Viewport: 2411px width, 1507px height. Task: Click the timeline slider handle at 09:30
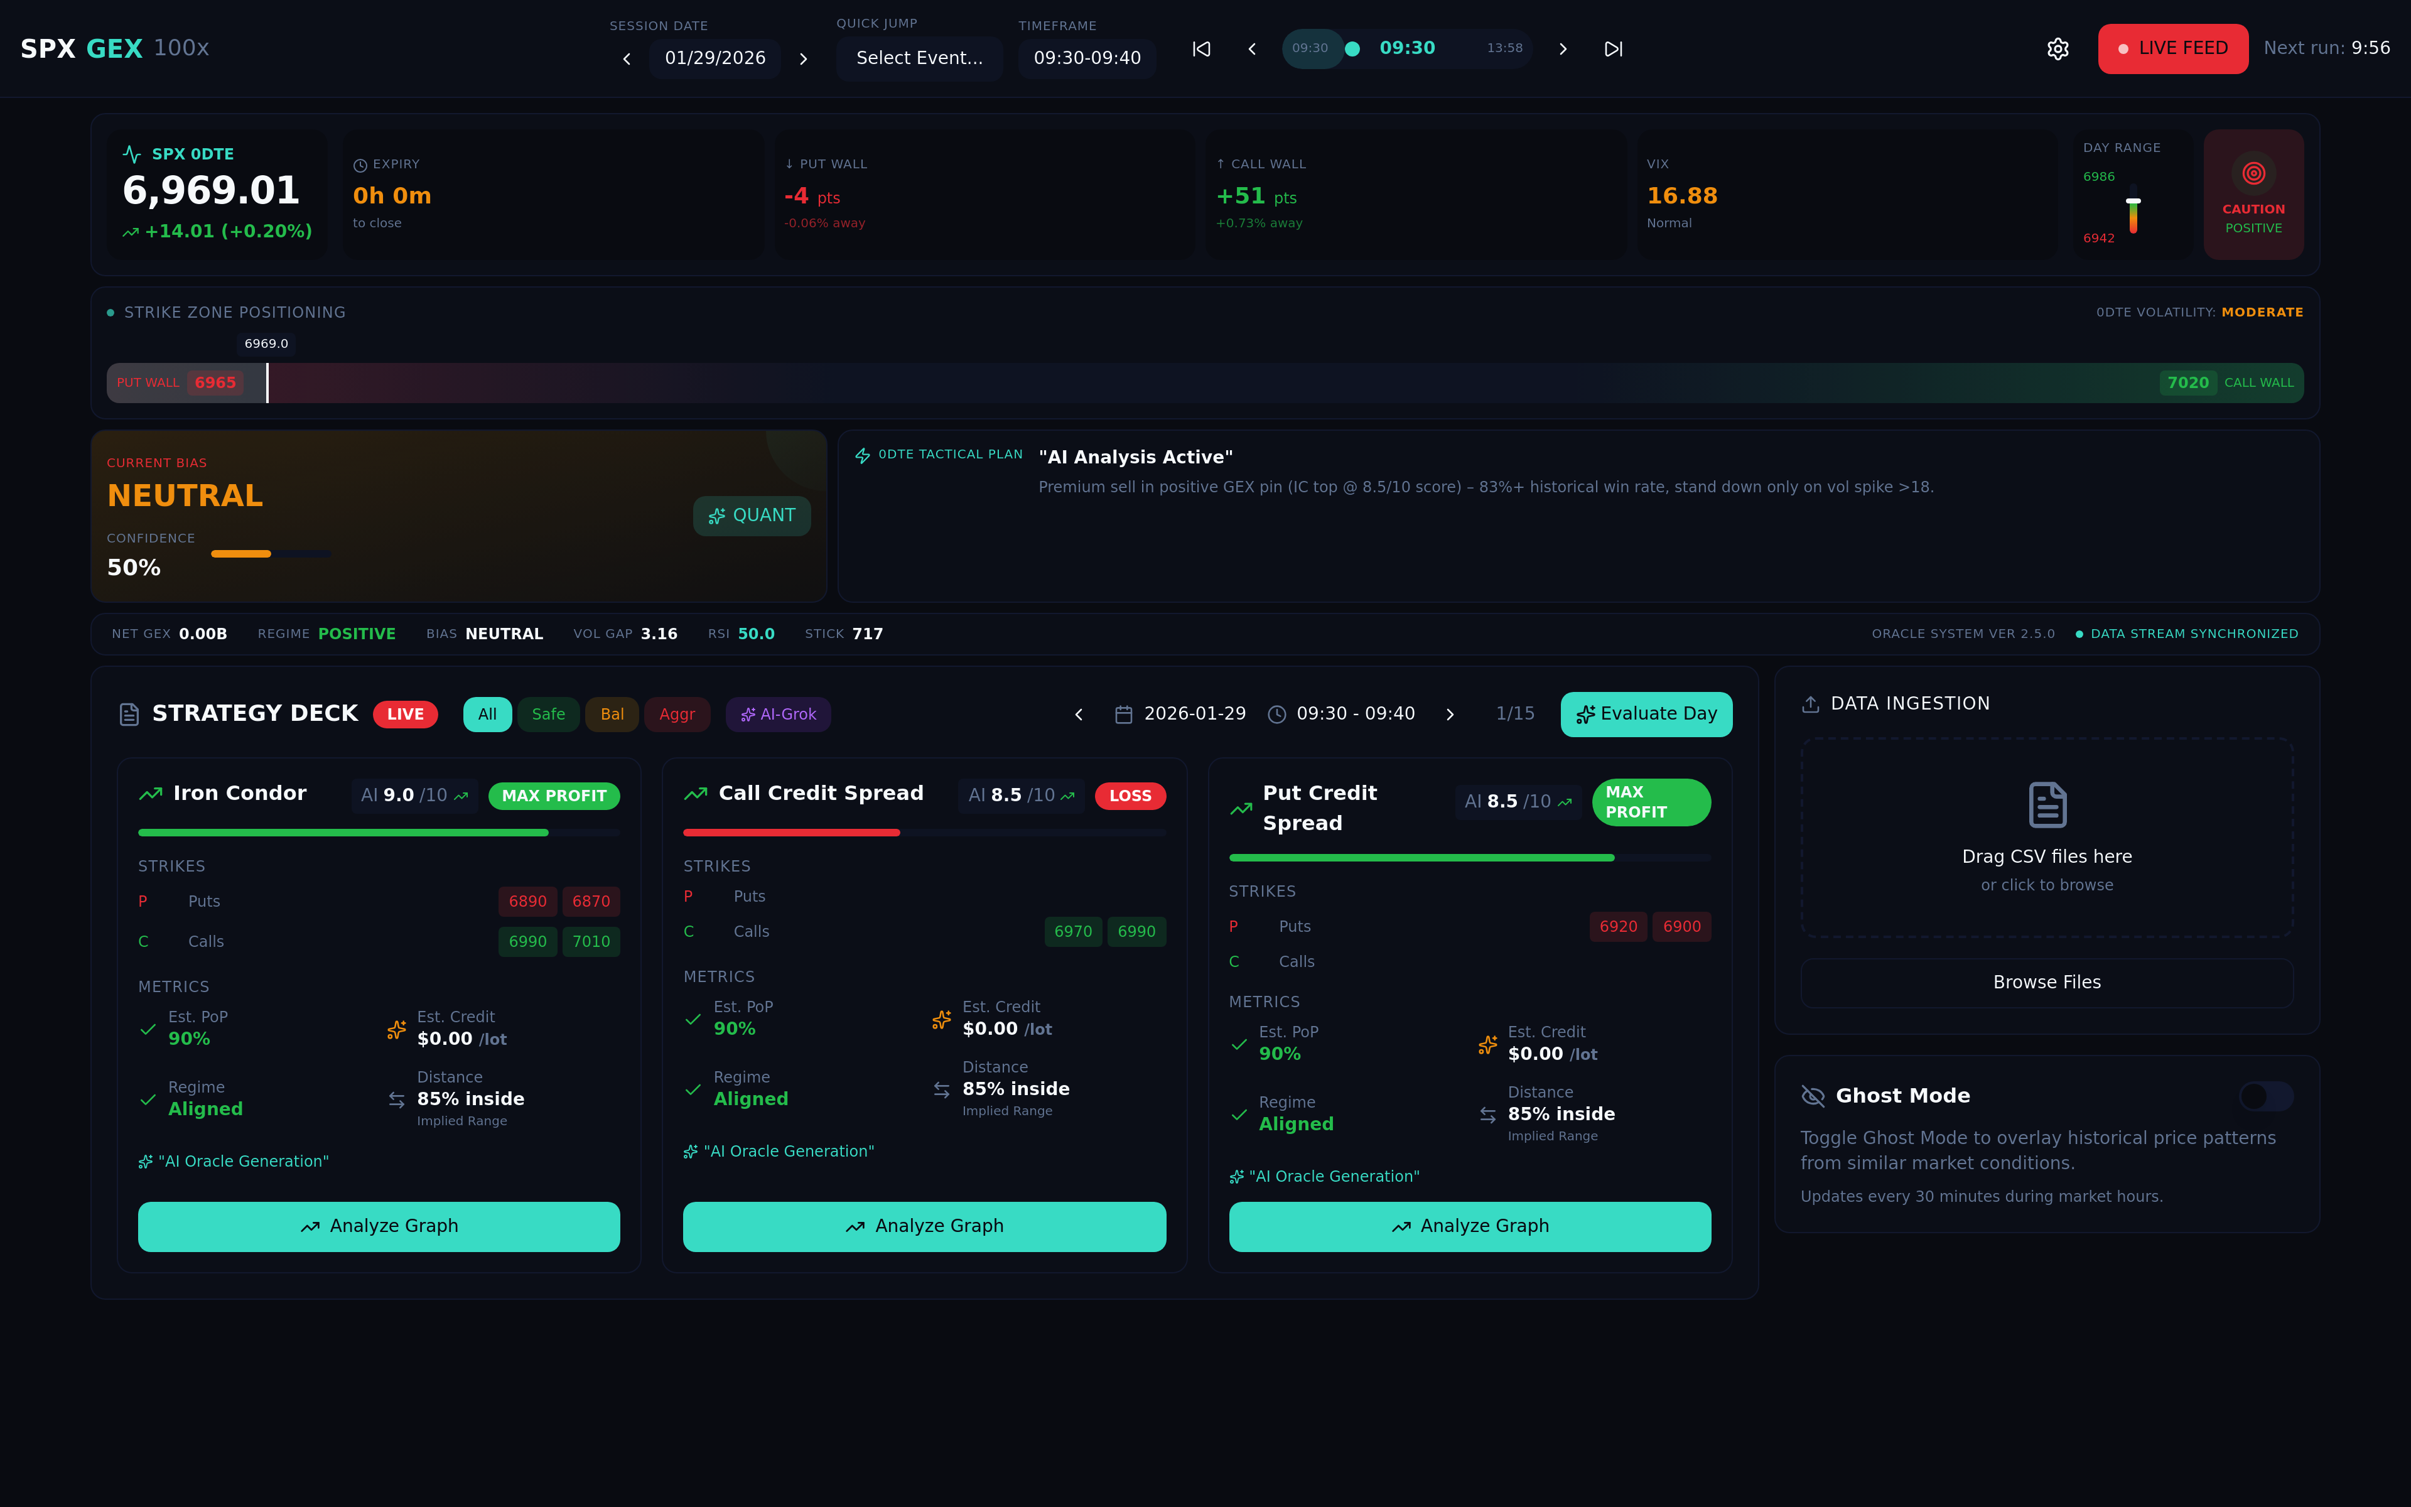tap(1352, 49)
